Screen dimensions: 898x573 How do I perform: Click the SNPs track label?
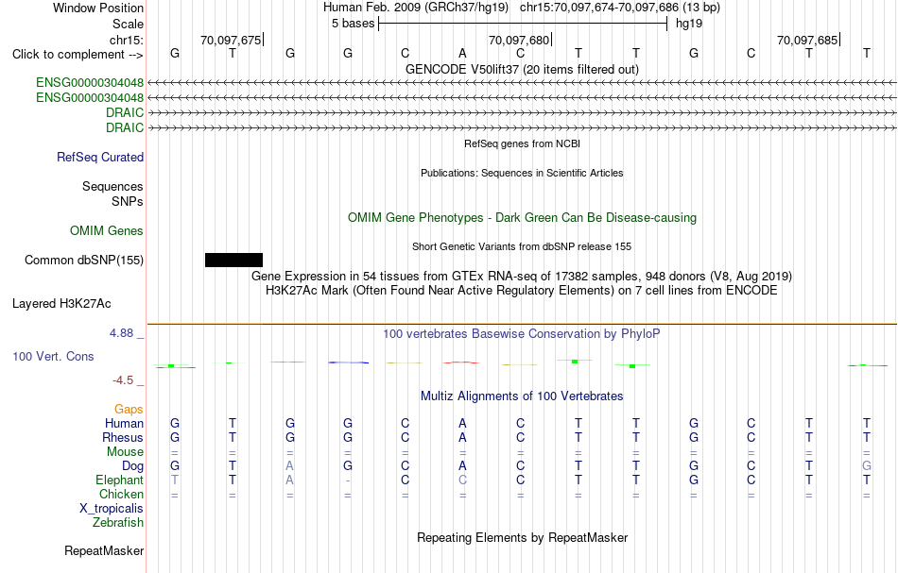[128, 201]
